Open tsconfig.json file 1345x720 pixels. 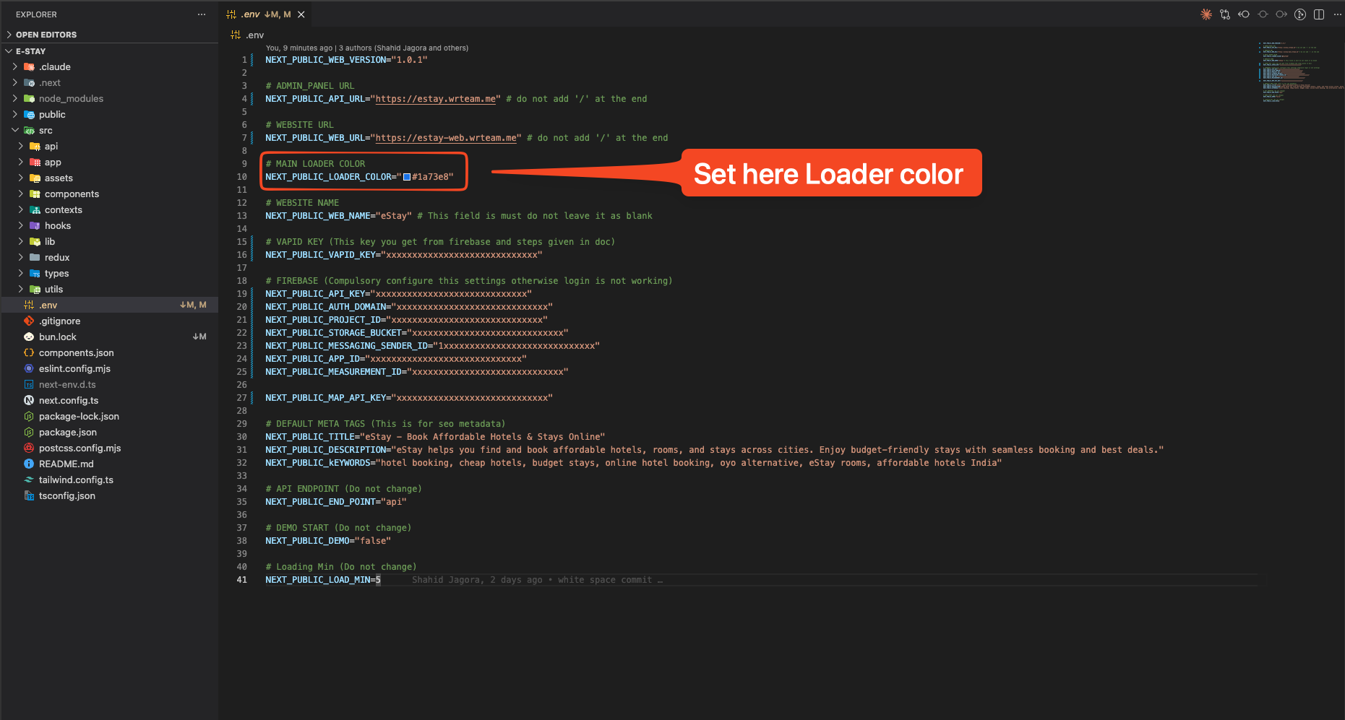coord(108,496)
